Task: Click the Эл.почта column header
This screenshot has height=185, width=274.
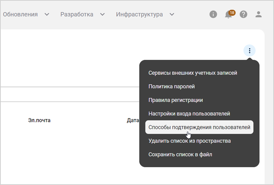Action: (x=39, y=120)
